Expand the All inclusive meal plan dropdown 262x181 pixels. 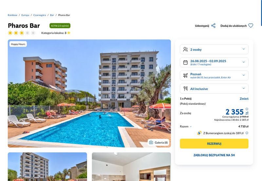214,89
